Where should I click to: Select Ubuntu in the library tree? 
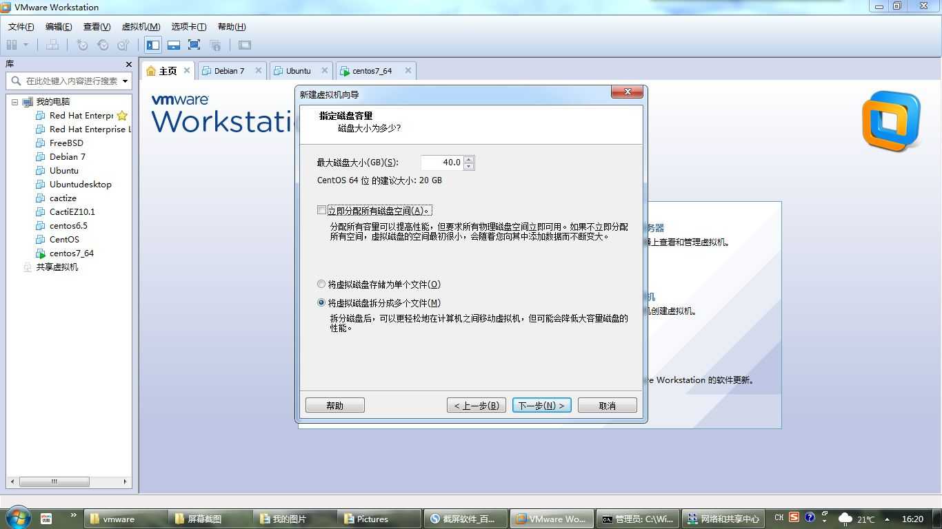57,170
